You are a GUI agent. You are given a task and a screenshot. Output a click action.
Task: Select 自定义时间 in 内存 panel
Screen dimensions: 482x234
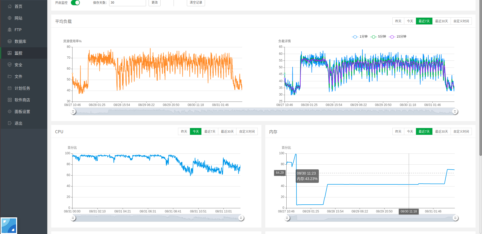tap(461, 131)
